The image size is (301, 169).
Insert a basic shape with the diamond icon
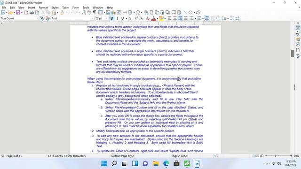pos(190,13)
